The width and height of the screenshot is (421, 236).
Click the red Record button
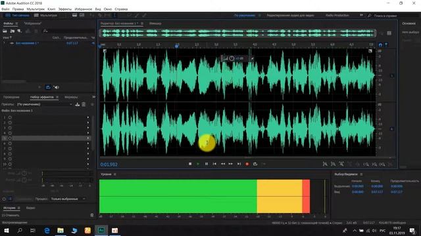(x=247, y=164)
